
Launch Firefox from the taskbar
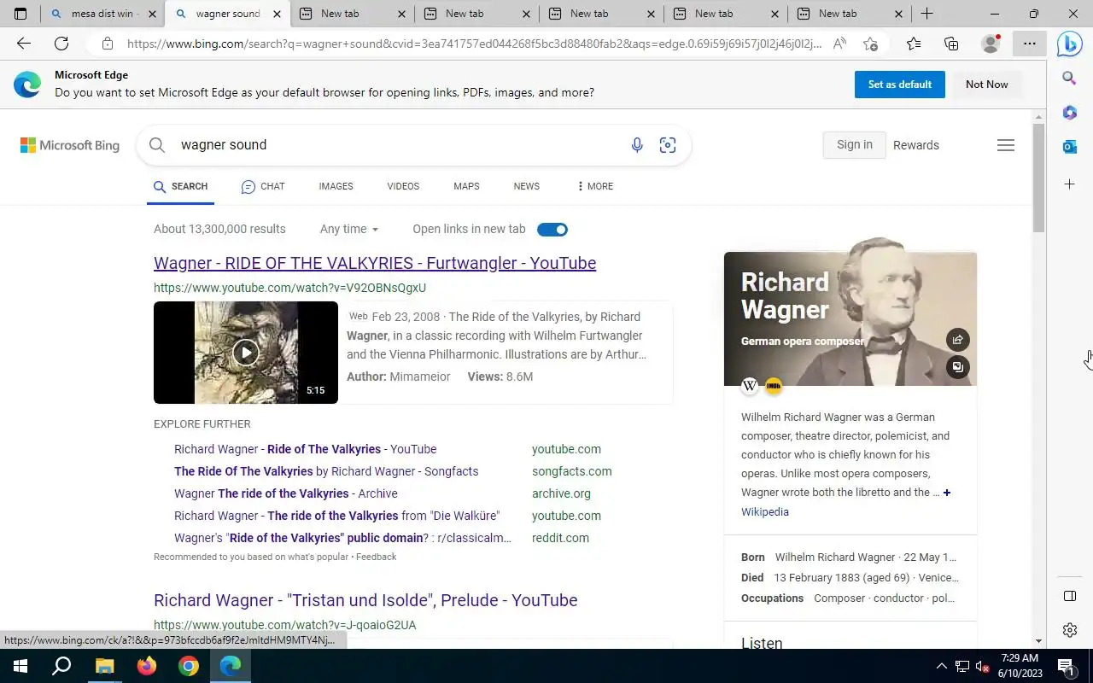coord(147,666)
